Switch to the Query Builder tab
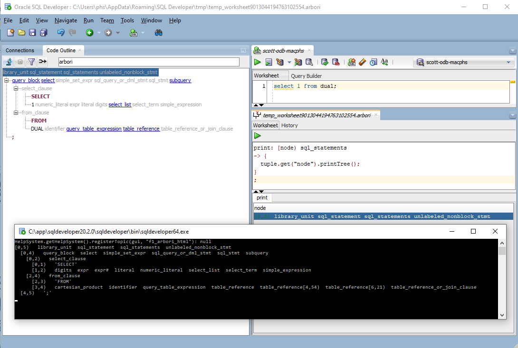The height and width of the screenshot is (348, 518). [x=306, y=76]
